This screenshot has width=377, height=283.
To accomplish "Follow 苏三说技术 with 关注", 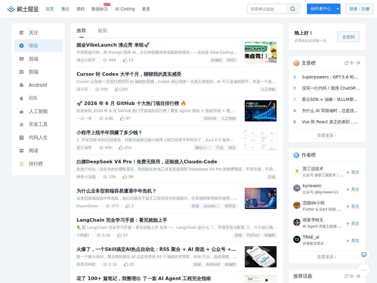I will [x=353, y=172].
